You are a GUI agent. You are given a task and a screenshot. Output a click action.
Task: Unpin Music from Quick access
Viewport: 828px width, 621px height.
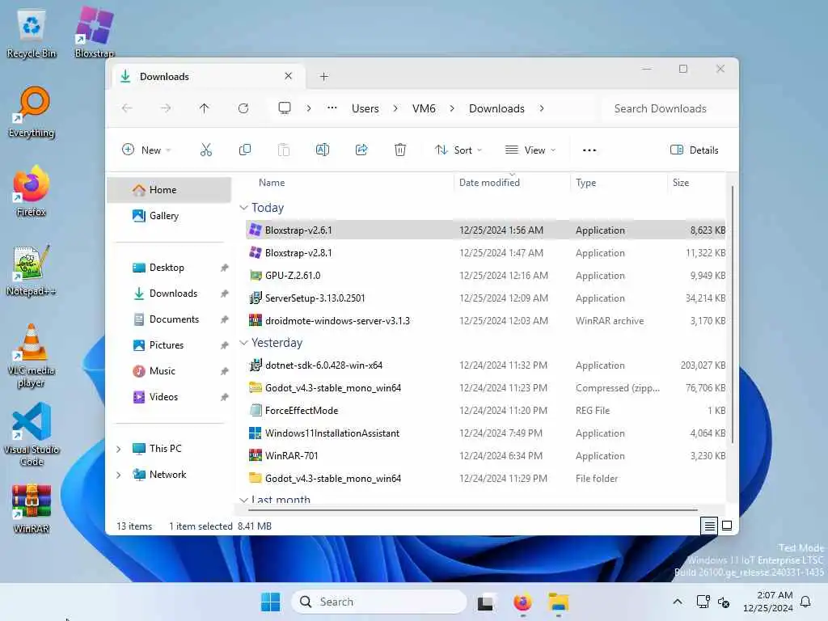[225, 371]
